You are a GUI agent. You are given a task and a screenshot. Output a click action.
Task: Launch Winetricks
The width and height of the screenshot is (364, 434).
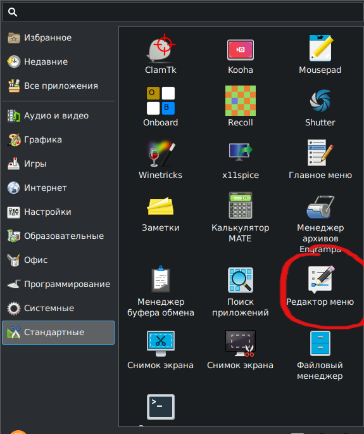click(x=161, y=159)
